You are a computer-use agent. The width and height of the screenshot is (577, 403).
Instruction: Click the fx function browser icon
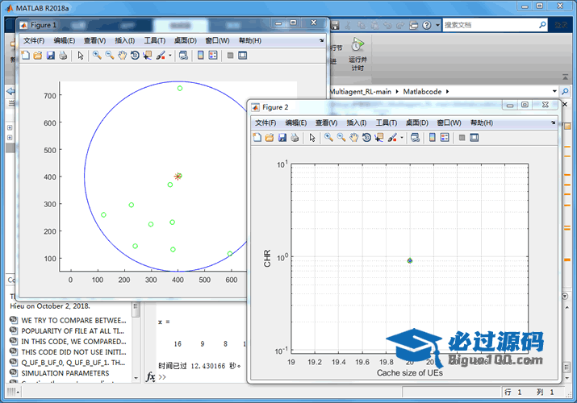click(x=151, y=377)
